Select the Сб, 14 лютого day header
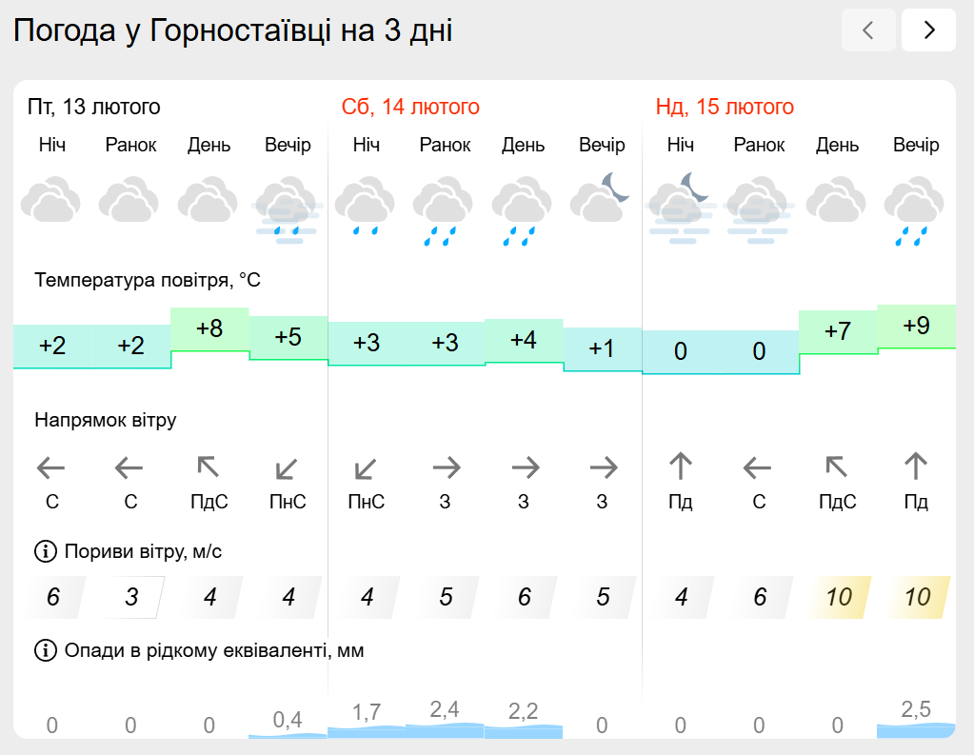974x755 pixels. pos(410,107)
